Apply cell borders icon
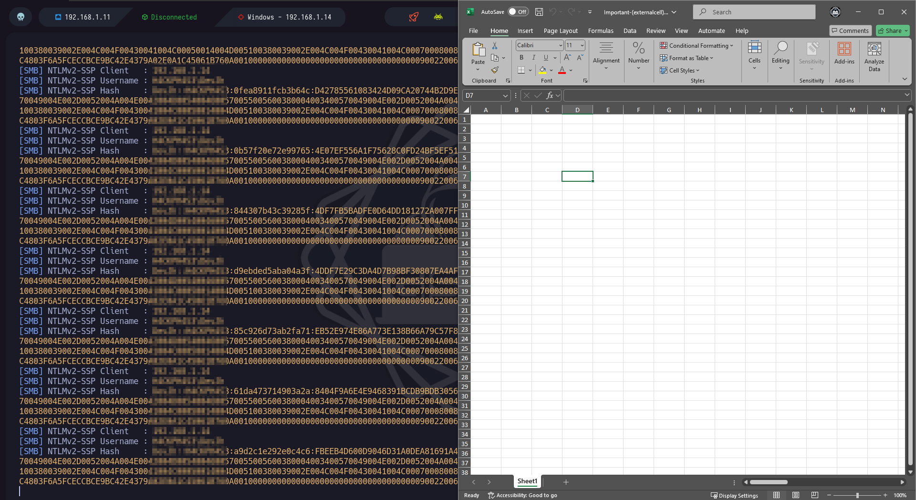Viewport: 916px width, 500px height. click(521, 70)
